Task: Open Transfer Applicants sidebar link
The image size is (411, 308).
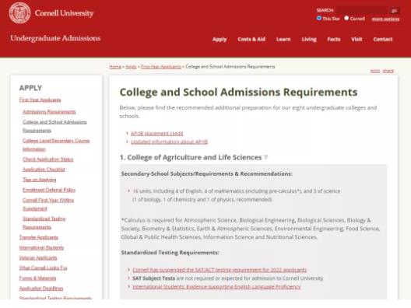Action: pyautogui.click(x=39, y=237)
